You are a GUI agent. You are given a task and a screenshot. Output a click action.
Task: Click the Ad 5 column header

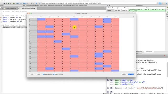[74, 17]
